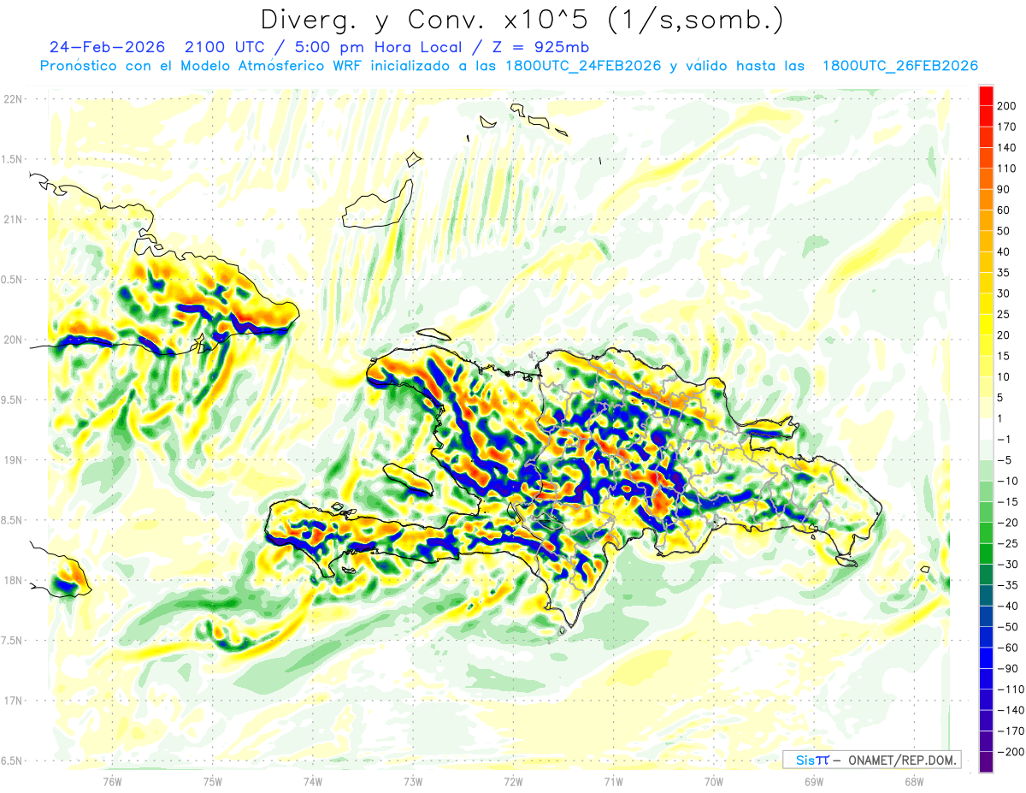Viewport: 1026px width, 793px height.
Task: Click the '73W' longitude label
Action: 412,780
